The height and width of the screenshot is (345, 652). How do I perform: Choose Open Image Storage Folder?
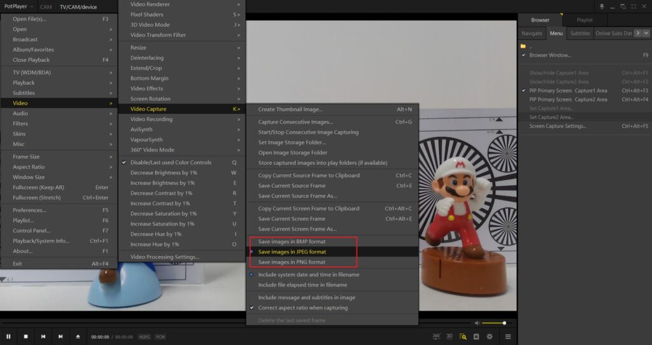click(x=332, y=153)
